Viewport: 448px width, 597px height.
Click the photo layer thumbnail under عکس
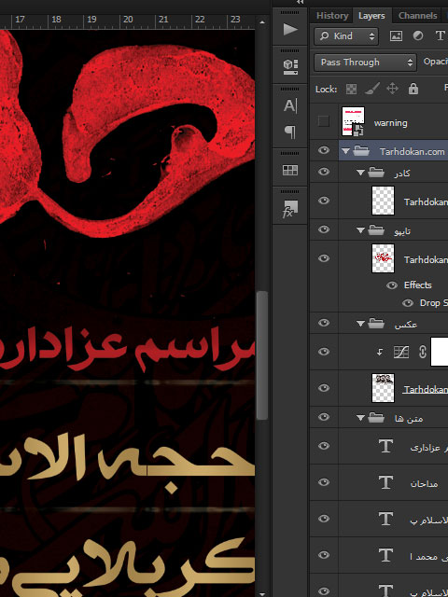pyautogui.click(x=383, y=388)
